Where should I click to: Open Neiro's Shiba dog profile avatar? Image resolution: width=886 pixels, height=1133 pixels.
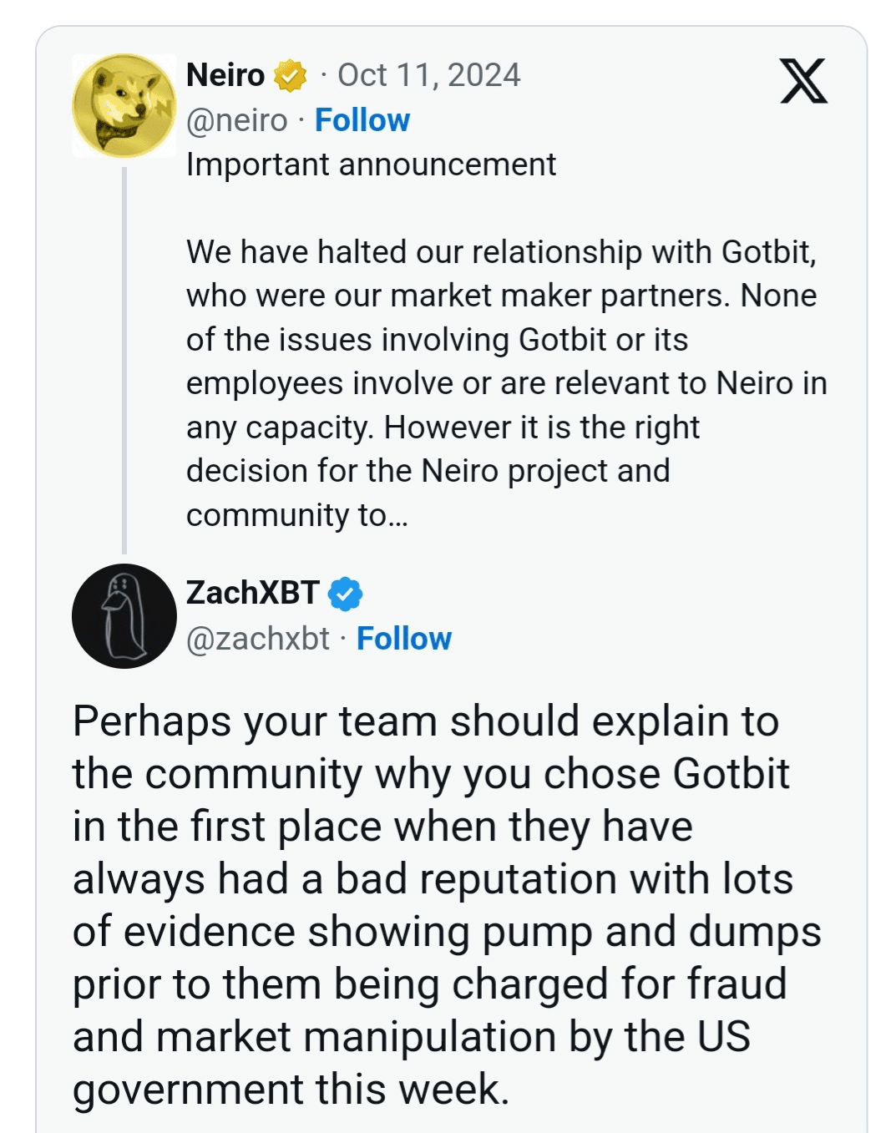[124, 106]
